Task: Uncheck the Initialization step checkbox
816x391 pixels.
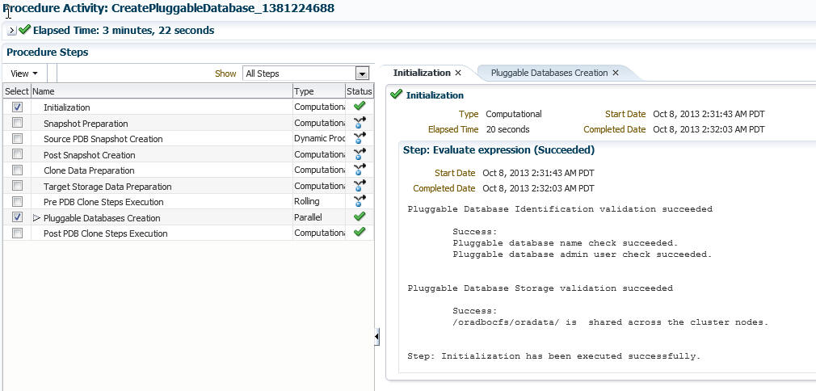Action: click(x=17, y=107)
